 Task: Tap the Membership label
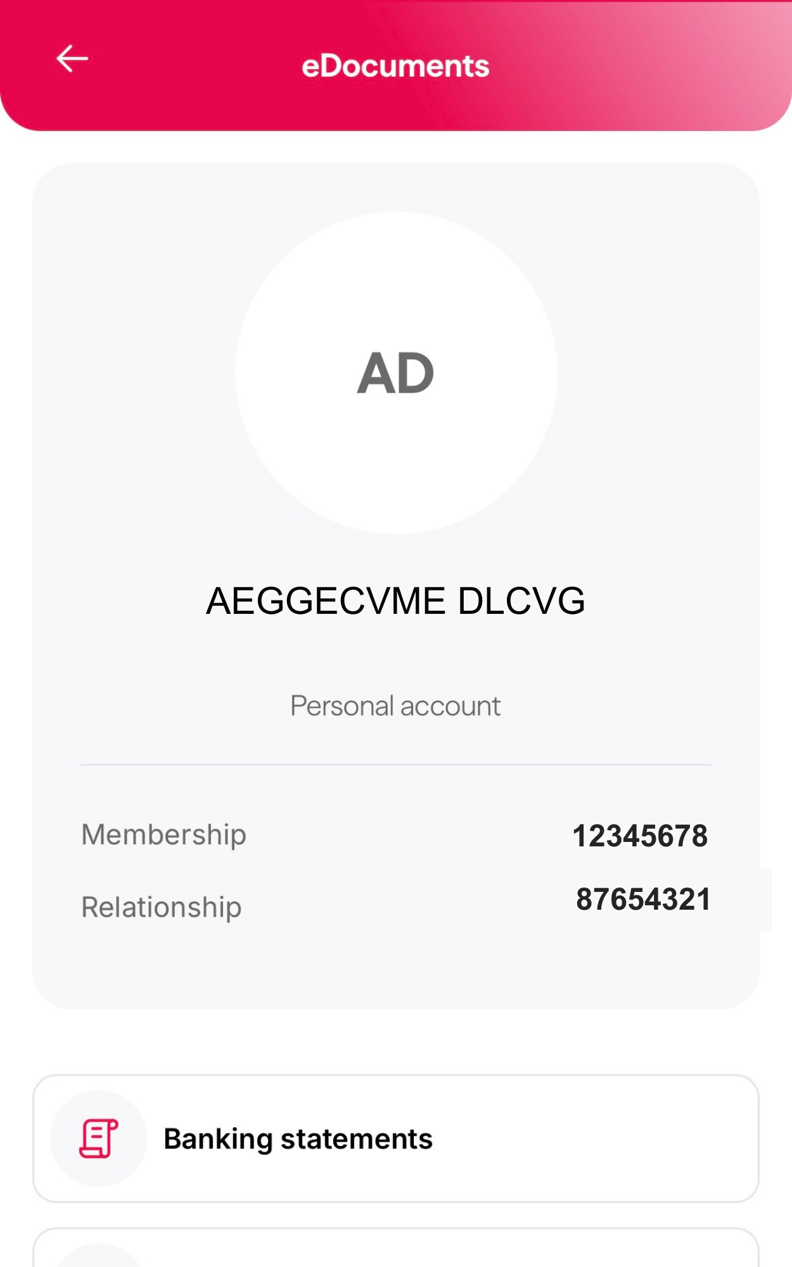[163, 834]
